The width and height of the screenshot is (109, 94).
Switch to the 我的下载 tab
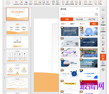(x=92, y=19)
